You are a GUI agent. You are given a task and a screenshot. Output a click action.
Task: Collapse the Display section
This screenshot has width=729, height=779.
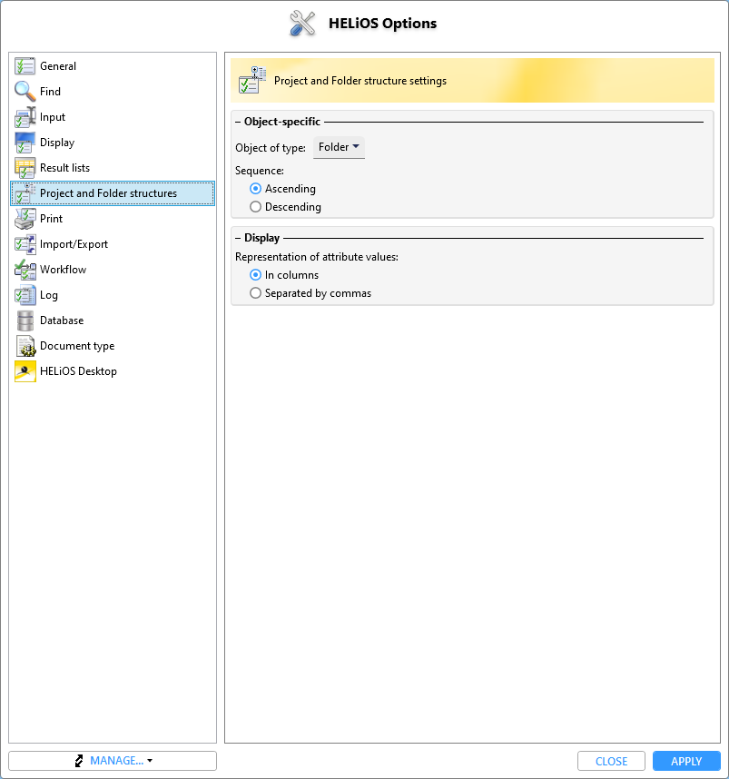tap(238, 238)
